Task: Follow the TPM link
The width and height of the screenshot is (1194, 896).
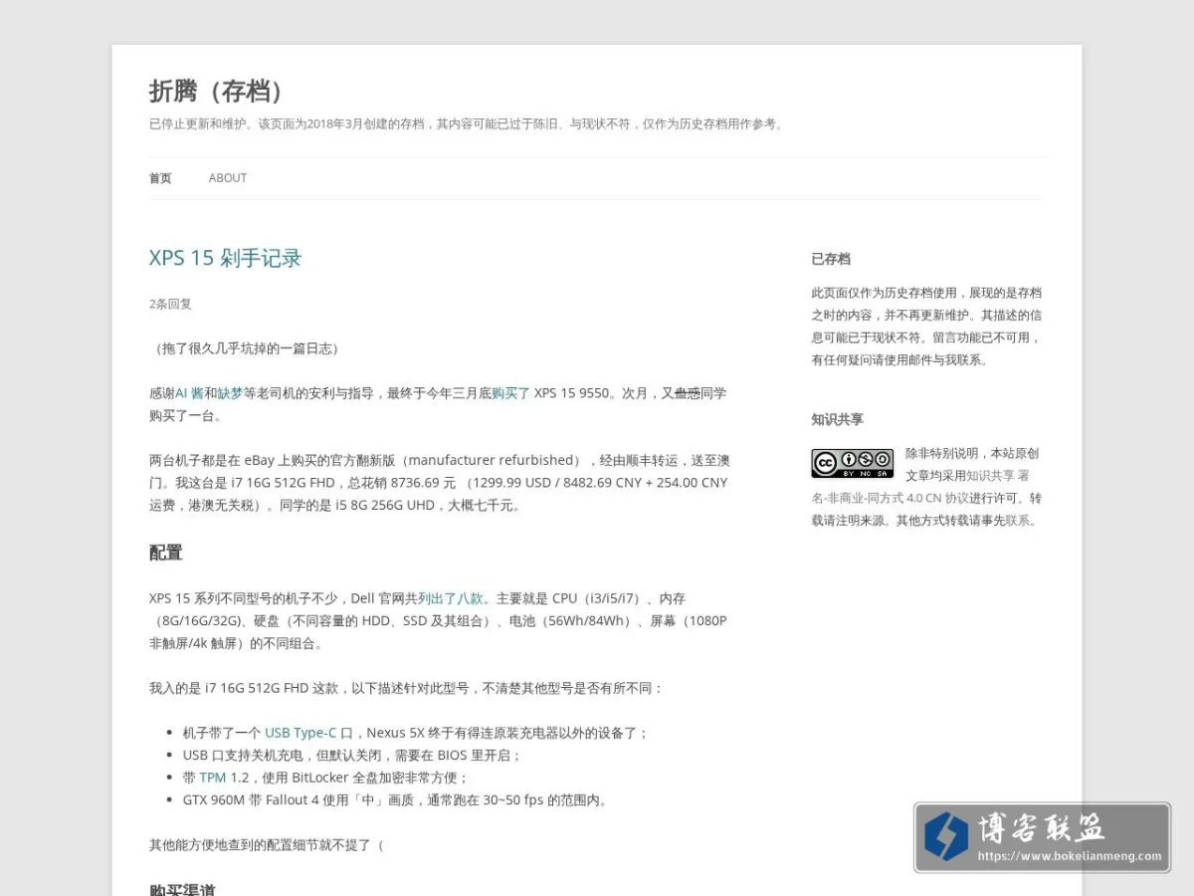Action: coord(213,778)
